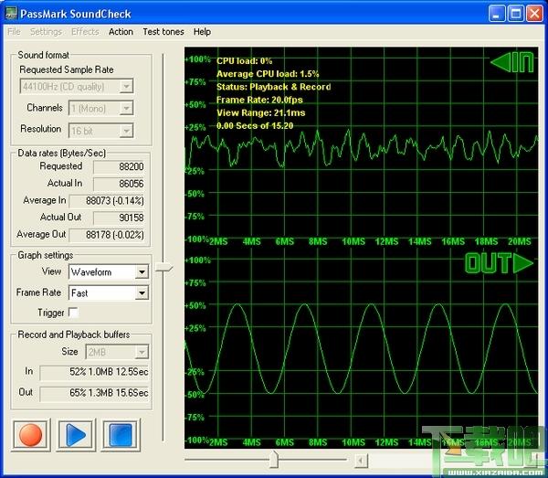Image resolution: width=548 pixels, height=478 pixels.
Task: Open the Requested Sample Rate dropdown
Action: (x=126, y=87)
